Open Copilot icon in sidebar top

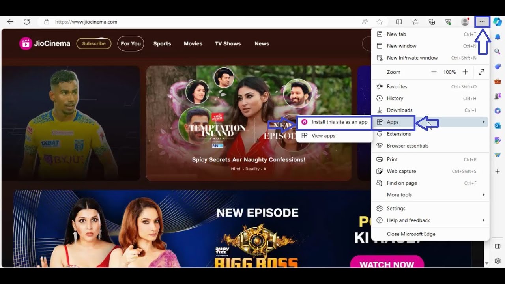pos(498,22)
